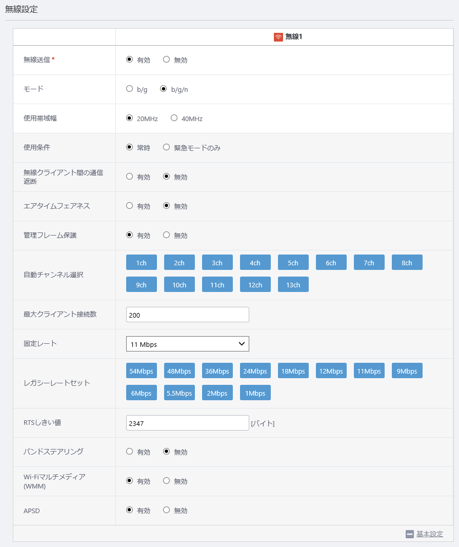Toggle the 54Mbps legacy rate
Viewport: 459px width, 547px height.
tap(141, 370)
